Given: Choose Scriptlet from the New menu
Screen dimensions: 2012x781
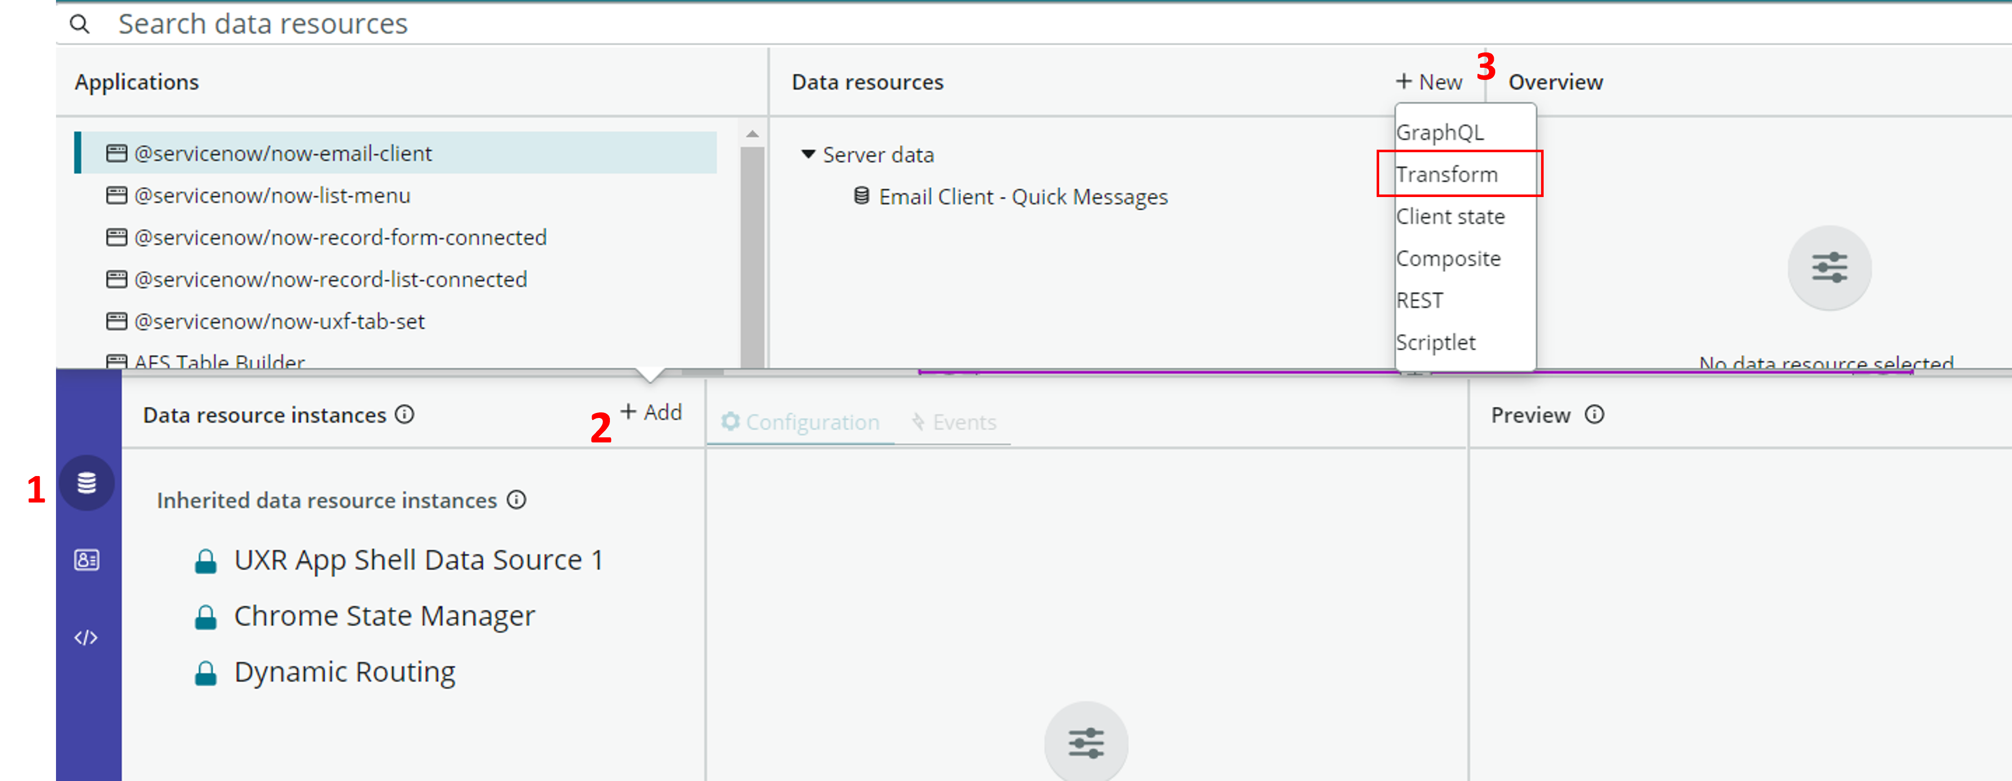Looking at the screenshot, I should (x=1436, y=341).
